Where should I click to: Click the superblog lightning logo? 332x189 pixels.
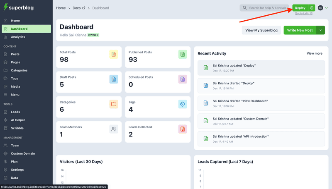(x=5, y=8)
